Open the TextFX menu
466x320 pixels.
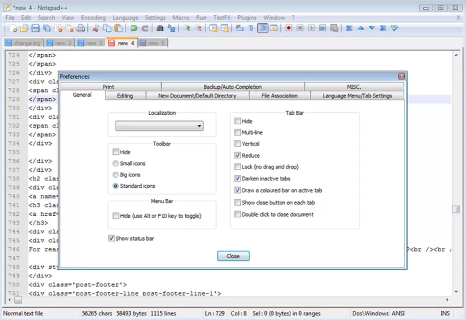[x=222, y=17]
